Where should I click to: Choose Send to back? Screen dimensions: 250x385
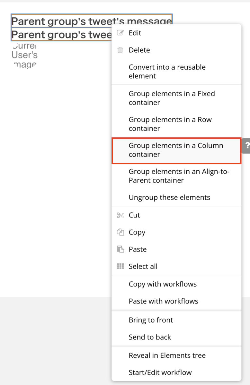point(176,337)
